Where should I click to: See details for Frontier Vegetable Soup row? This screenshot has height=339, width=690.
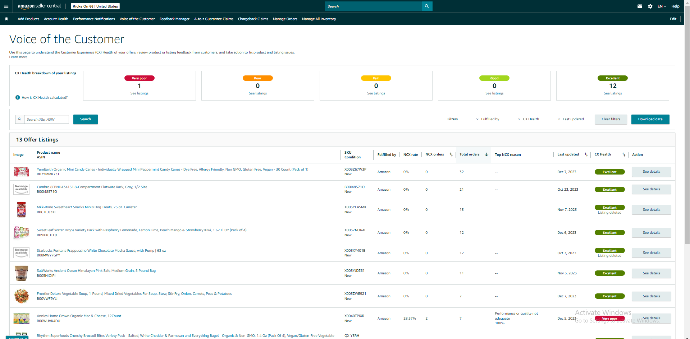[x=651, y=296]
